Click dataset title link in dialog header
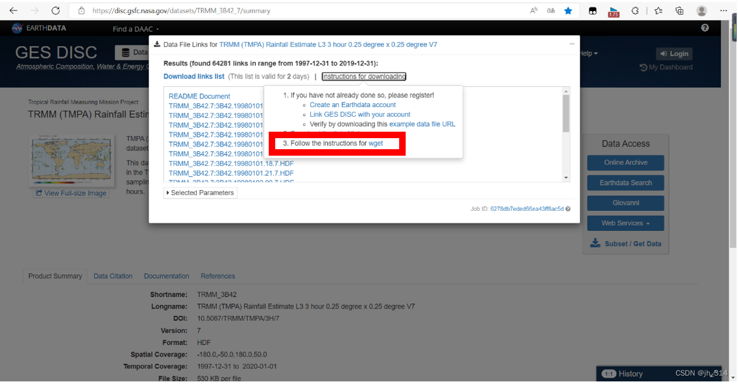The width and height of the screenshot is (738, 384). (328, 44)
